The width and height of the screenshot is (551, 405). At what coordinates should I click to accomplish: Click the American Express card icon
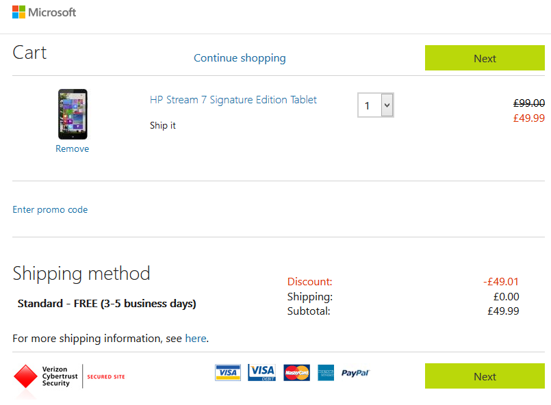[326, 373]
